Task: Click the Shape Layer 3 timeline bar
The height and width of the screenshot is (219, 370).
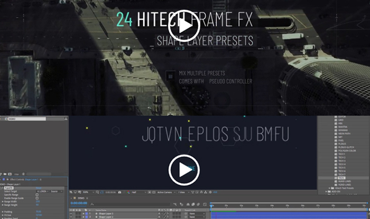Action: pyautogui.click(x=289, y=214)
